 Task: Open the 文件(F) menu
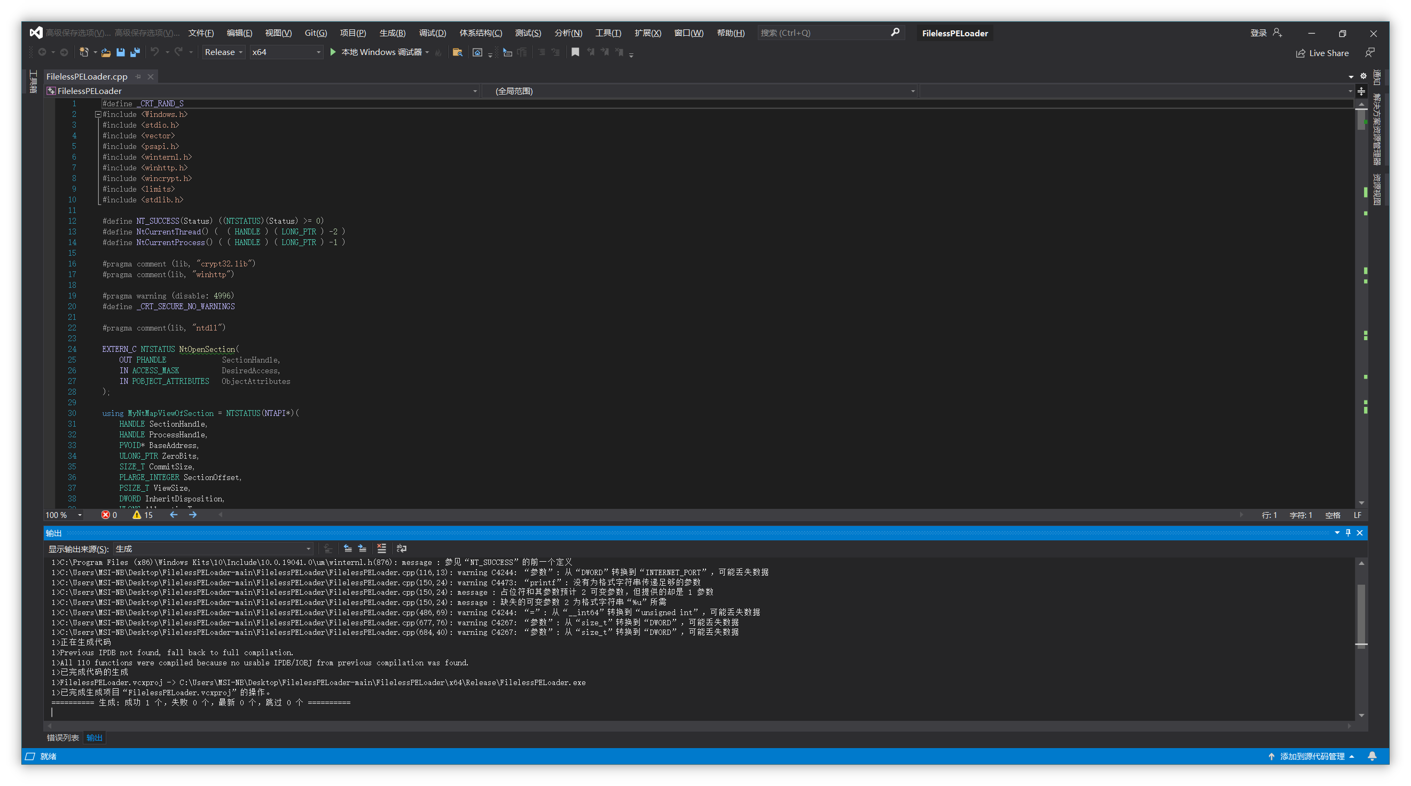point(201,33)
